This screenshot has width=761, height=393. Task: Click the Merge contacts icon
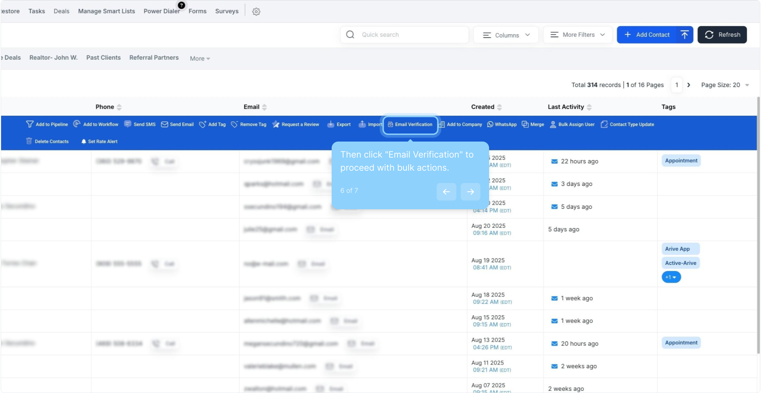click(525, 124)
